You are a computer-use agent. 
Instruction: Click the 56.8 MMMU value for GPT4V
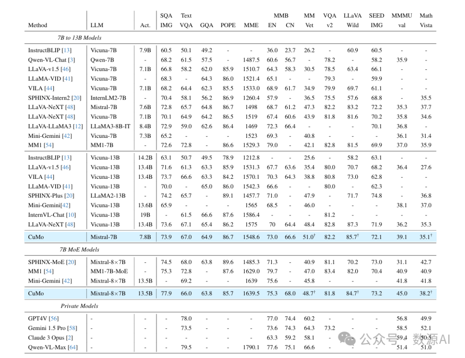pyautogui.click(x=402, y=318)
